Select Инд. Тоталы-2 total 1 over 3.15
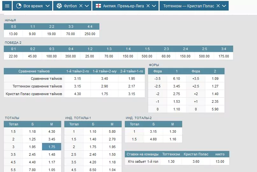 (x=153, y=131)
